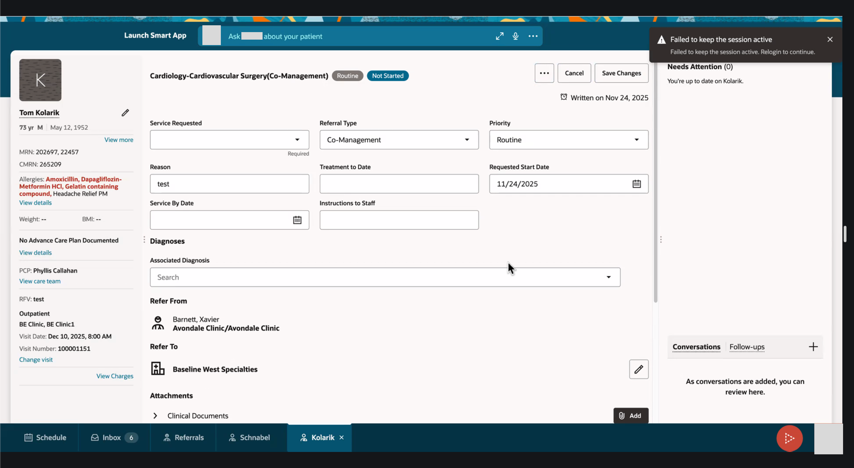Click the red floating action button
854x468 pixels.
(789, 438)
